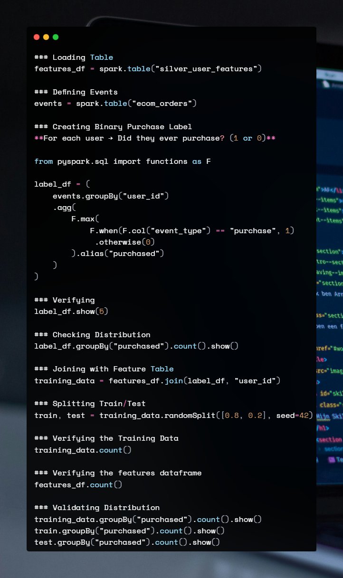The image size is (343, 578).
Task: Click the ".agg(" line
Action: (x=64, y=208)
